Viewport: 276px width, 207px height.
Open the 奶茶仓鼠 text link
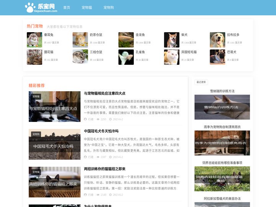pos(96,35)
